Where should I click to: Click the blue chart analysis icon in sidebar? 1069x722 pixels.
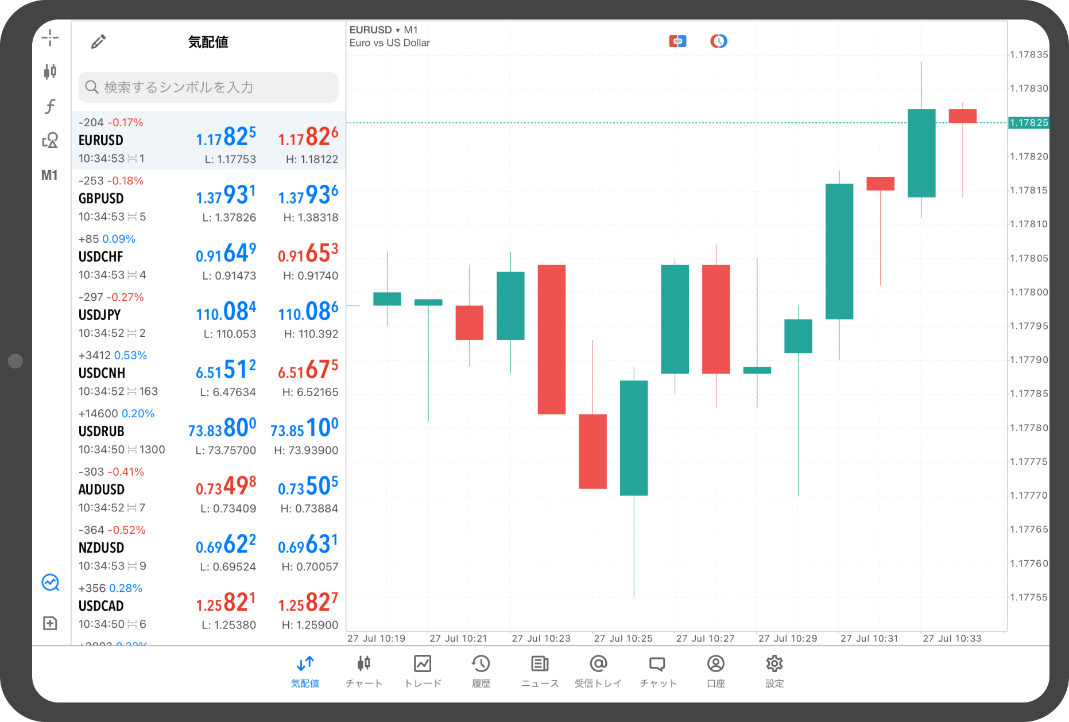[x=50, y=583]
